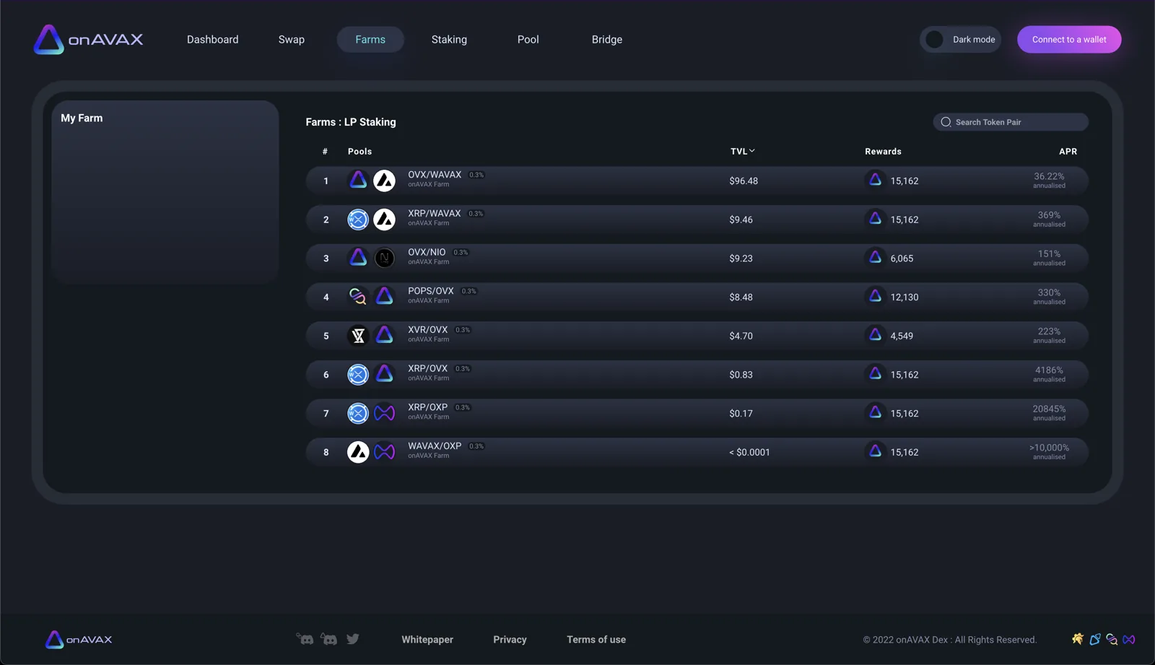The image size is (1155, 665).
Task: Click the 4186% APR value
Action: [x=1049, y=370]
